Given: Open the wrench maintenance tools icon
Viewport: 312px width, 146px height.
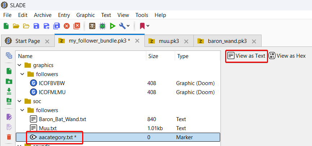Looking at the screenshot, I should click(x=122, y=26).
